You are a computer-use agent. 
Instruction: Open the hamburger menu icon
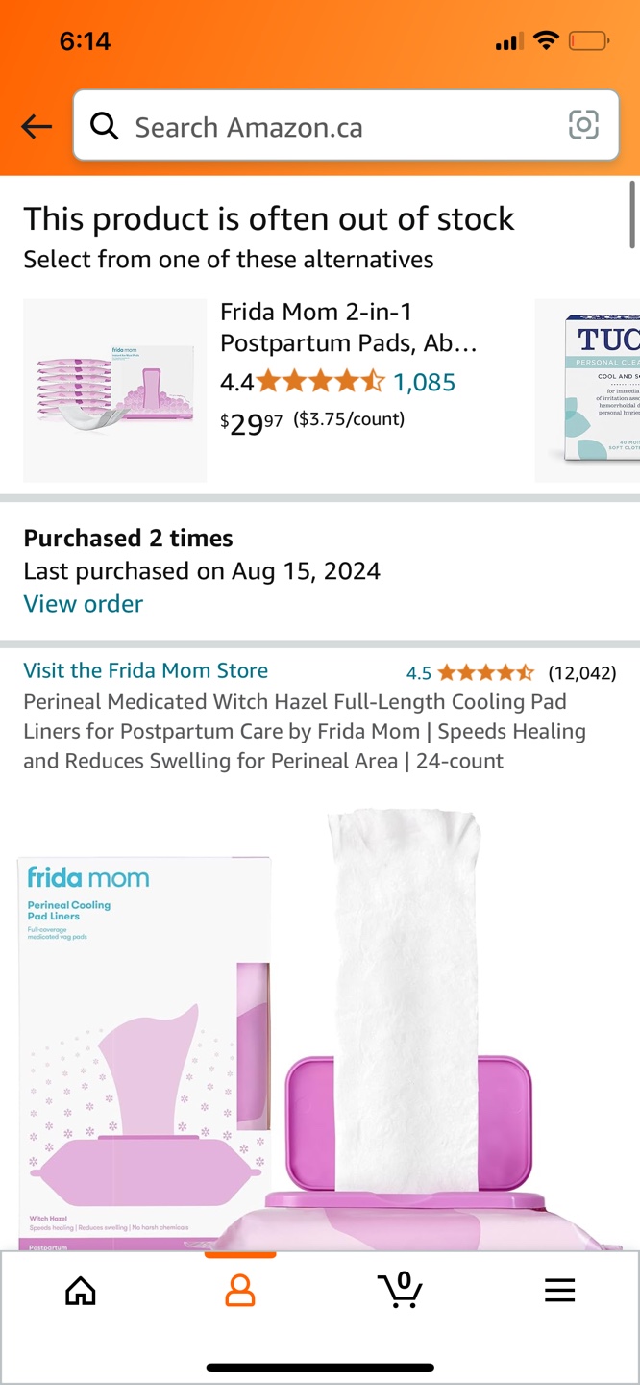559,1291
